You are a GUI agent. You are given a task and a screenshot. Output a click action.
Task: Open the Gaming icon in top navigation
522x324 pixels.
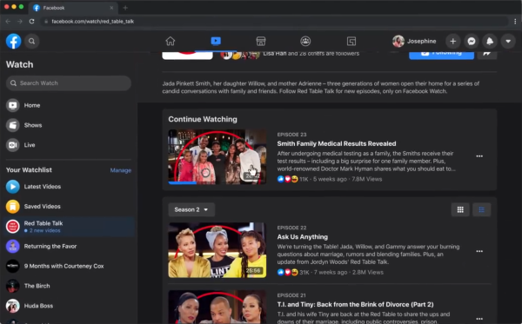coord(351,41)
